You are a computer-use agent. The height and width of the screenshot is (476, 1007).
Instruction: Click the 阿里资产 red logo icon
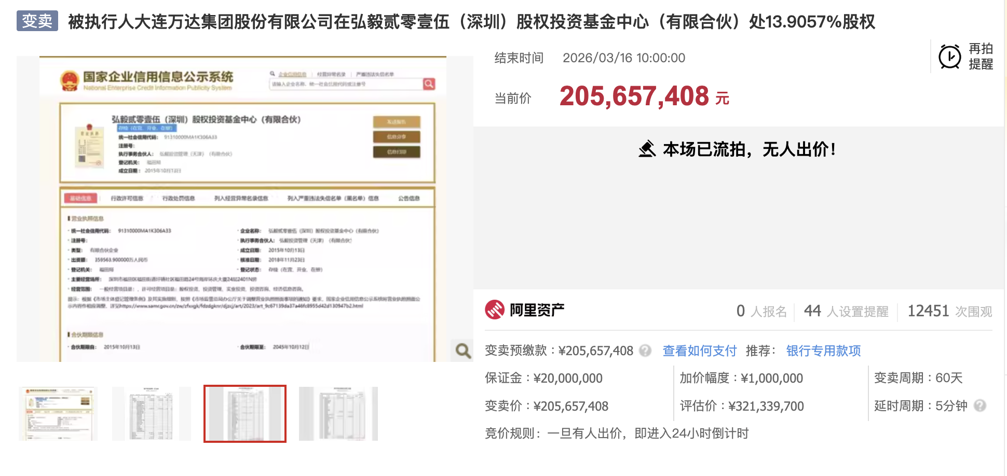point(495,310)
